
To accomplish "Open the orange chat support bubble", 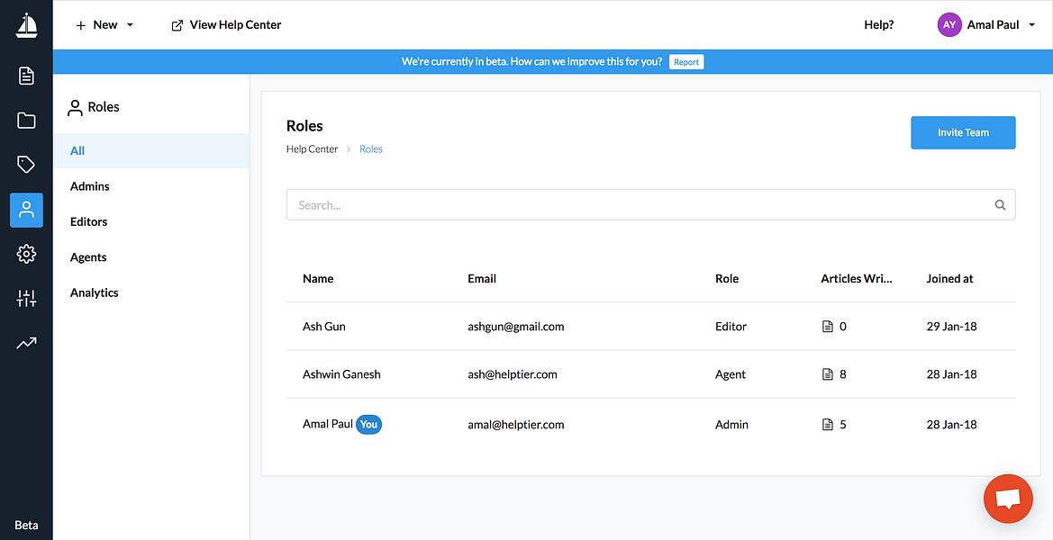I will coord(1008,499).
